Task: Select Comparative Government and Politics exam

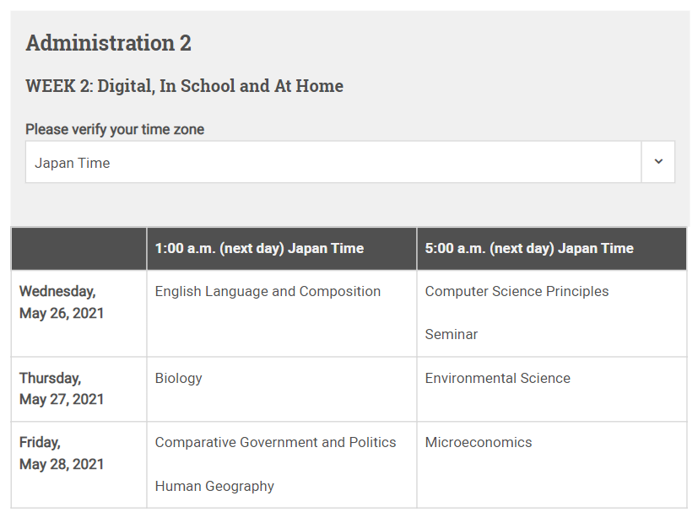Action: [275, 443]
